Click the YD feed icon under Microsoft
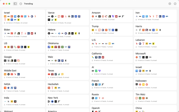 pos(150,57)
